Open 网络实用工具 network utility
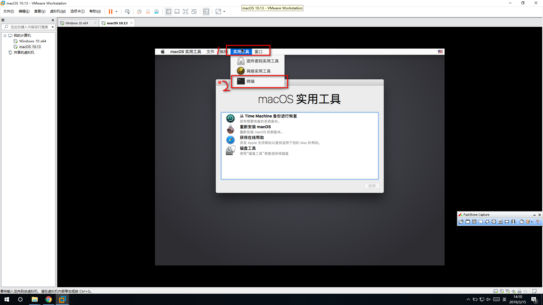The width and height of the screenshot is (543, 305). [258, 71]
